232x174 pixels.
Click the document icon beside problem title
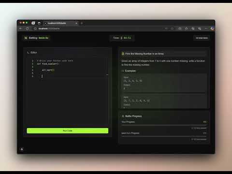[x=123, y=54]
